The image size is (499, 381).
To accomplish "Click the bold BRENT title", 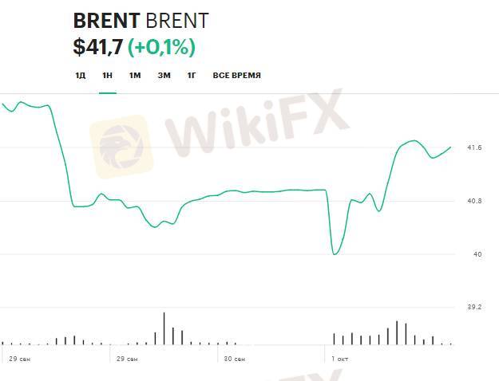I will point(106,21).
